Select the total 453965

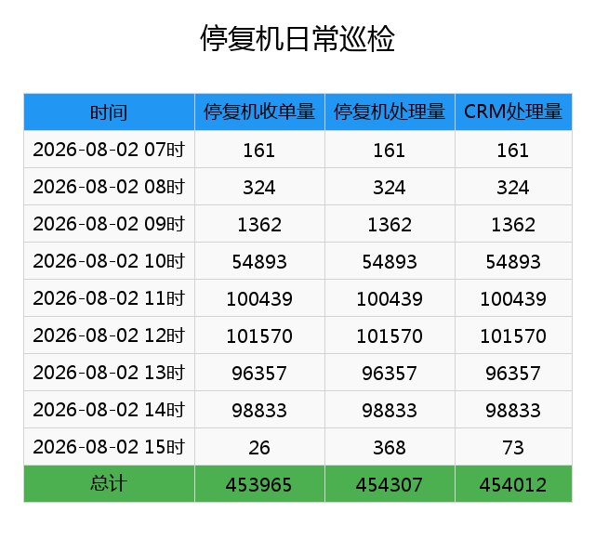259,484
